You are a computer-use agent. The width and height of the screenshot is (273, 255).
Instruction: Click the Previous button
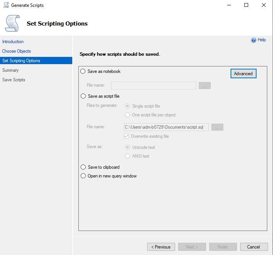coord(161,247)
